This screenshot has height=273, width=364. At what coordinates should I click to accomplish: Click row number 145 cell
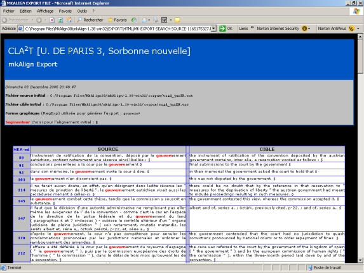pyautogui.click(x=22, y=201)
